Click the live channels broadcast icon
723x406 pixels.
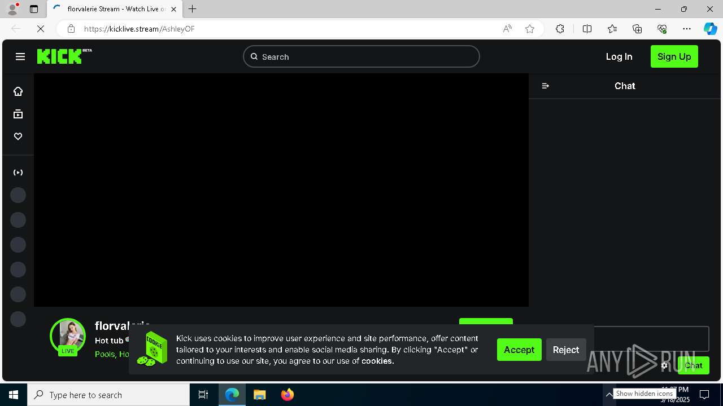[18, 173]
